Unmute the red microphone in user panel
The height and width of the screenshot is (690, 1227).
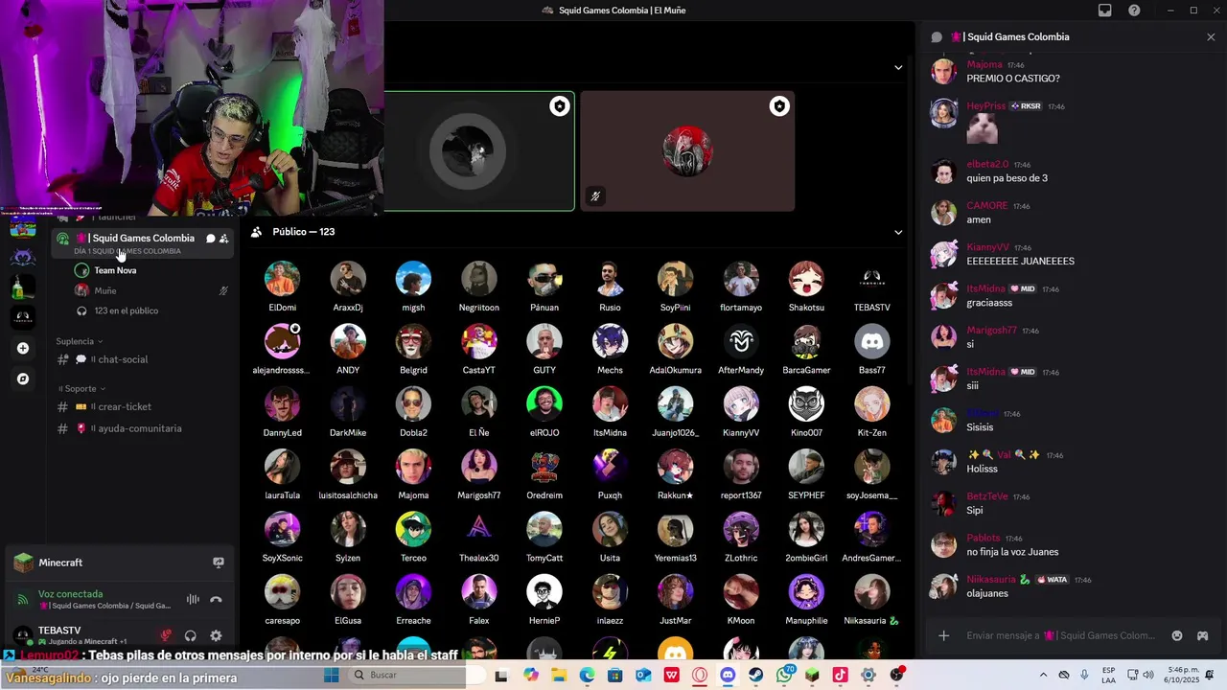tap(166, 635)
